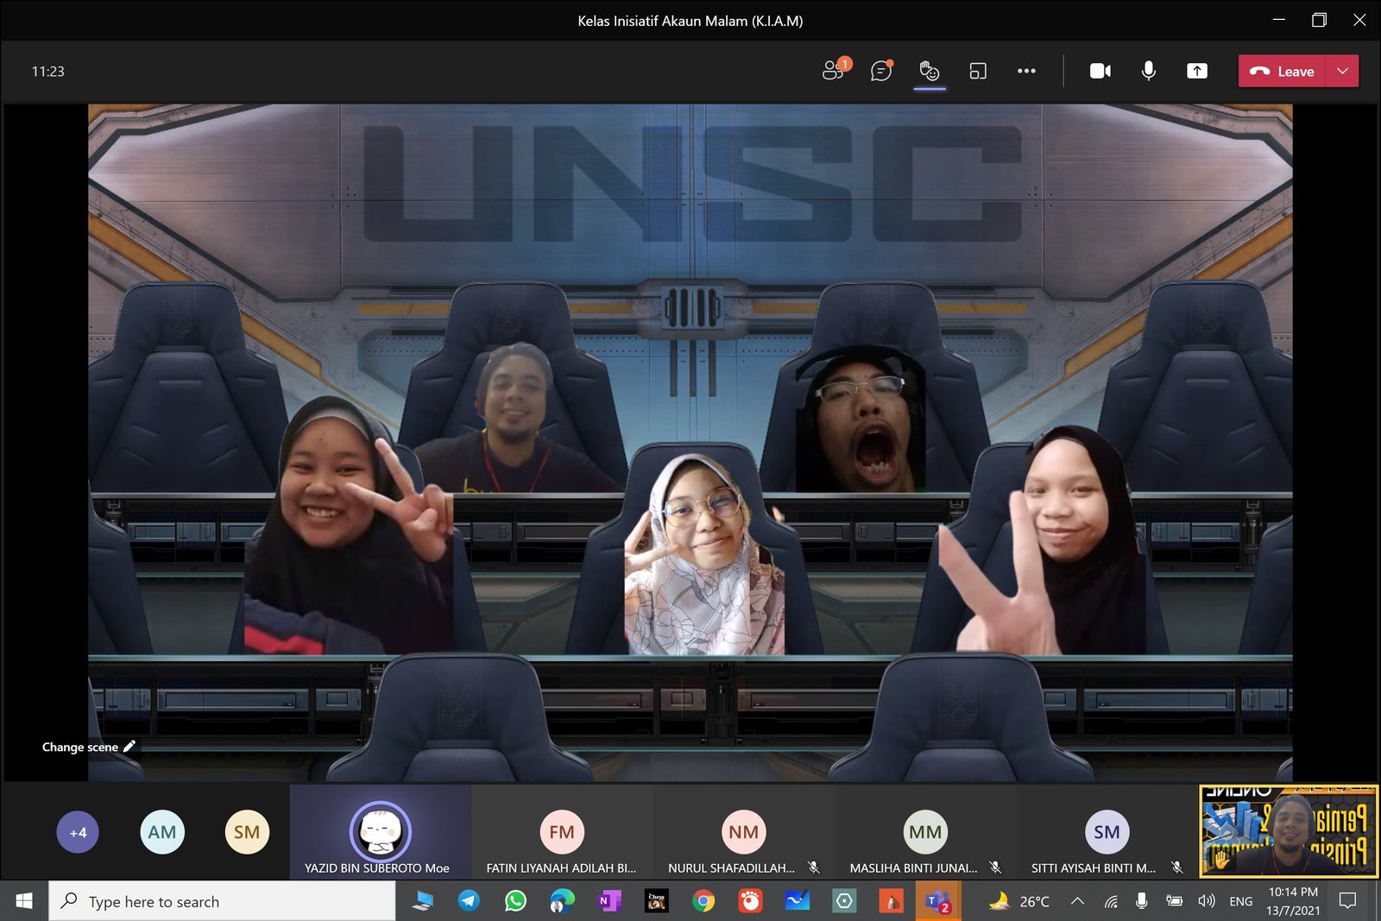Select the AM participant avatar
Screen dimensions: 1381x921
(x=162, y=832)
